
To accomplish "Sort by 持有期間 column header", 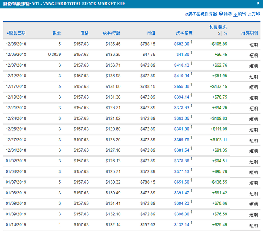I will tap(249, 33).
